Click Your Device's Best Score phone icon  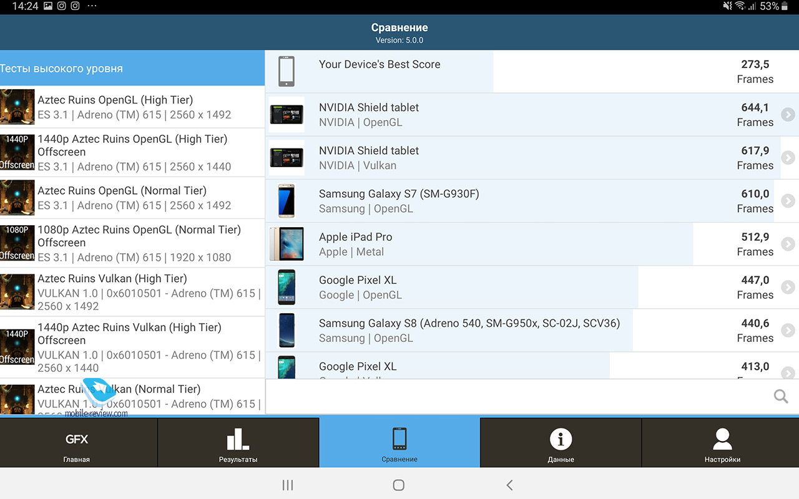tap(287, 71)
